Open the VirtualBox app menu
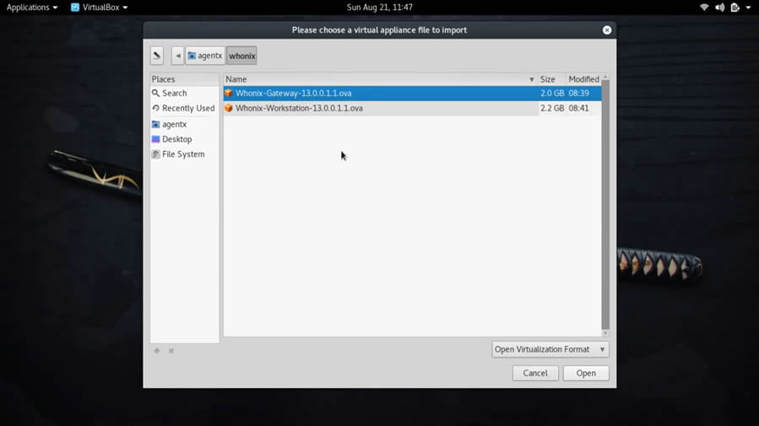This screenshot has height=426, width=759. click(x=100, y=8)
